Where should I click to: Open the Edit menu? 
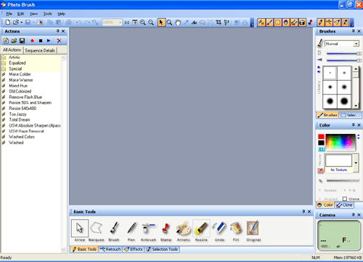(20, 14)
